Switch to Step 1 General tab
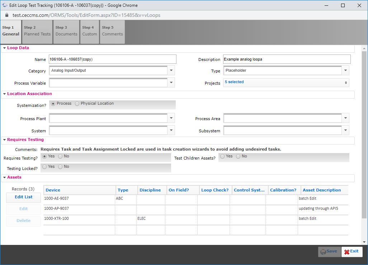 coord(11,32)
